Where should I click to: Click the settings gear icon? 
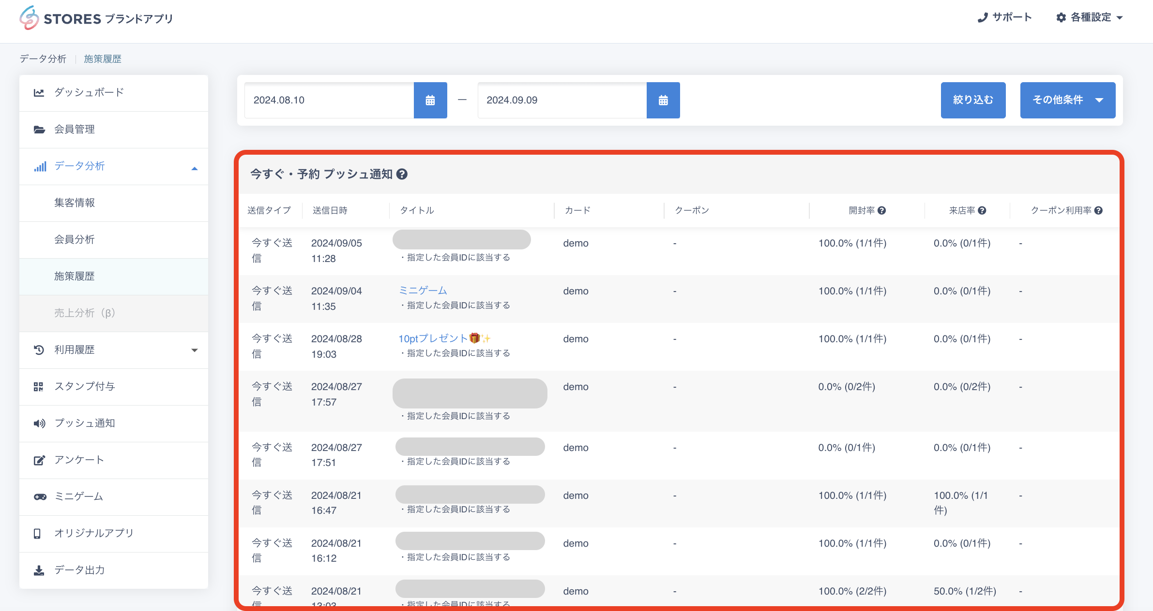click(1061, 18)
